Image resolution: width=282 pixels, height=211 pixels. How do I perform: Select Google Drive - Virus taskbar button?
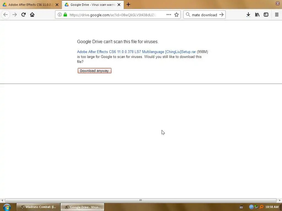click(82, 207)
